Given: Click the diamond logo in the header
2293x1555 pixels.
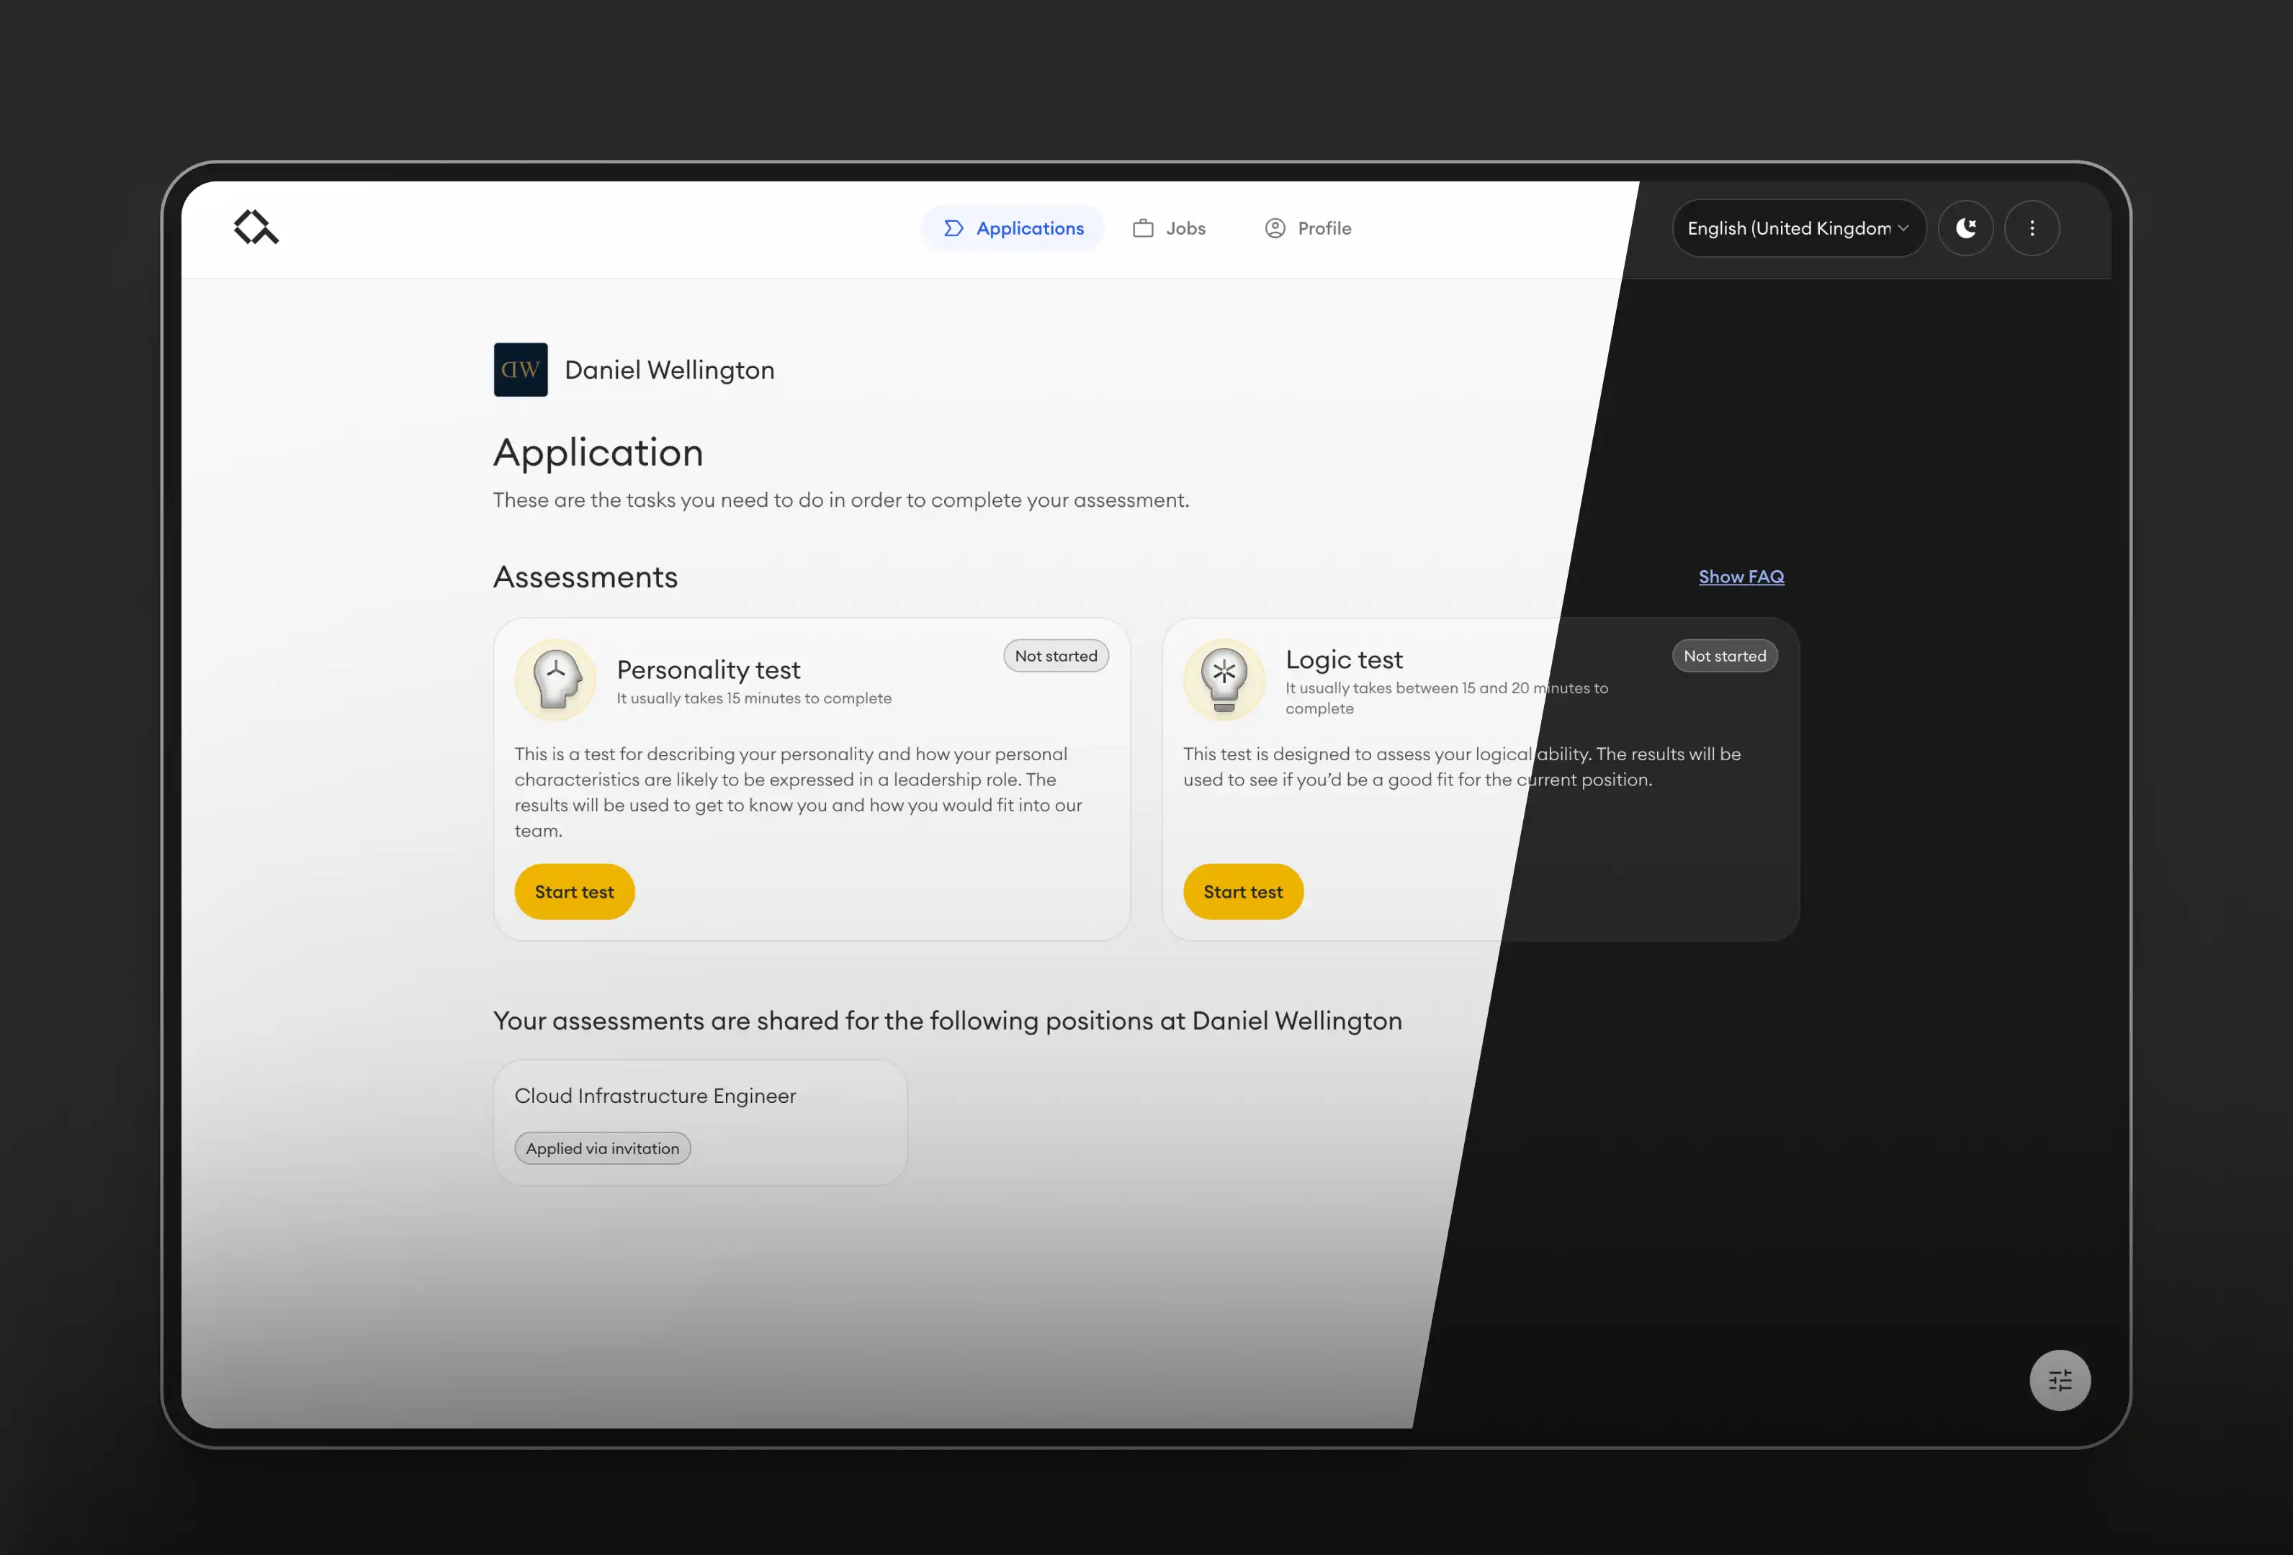Looking at the screenshot, I should (x=256, y=227).
